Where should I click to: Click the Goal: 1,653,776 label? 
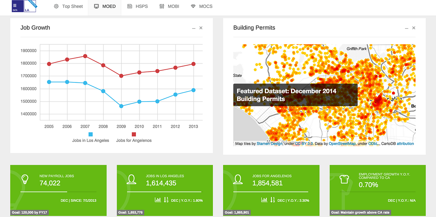click(x=131, y=213)
